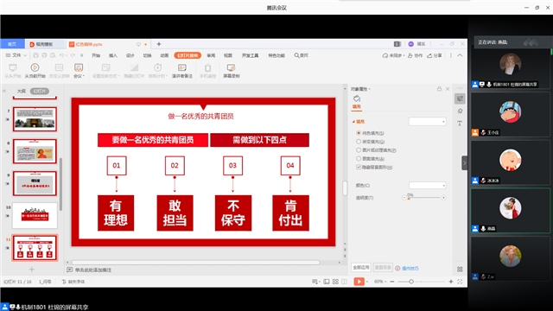The height and width of the screenshot is (311, 553).
Task: Click the 手机遥控 phone remote icon
Action: click(207, 67)
